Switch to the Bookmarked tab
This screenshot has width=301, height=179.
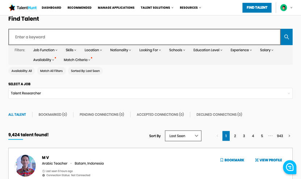(x=53, y=115)
